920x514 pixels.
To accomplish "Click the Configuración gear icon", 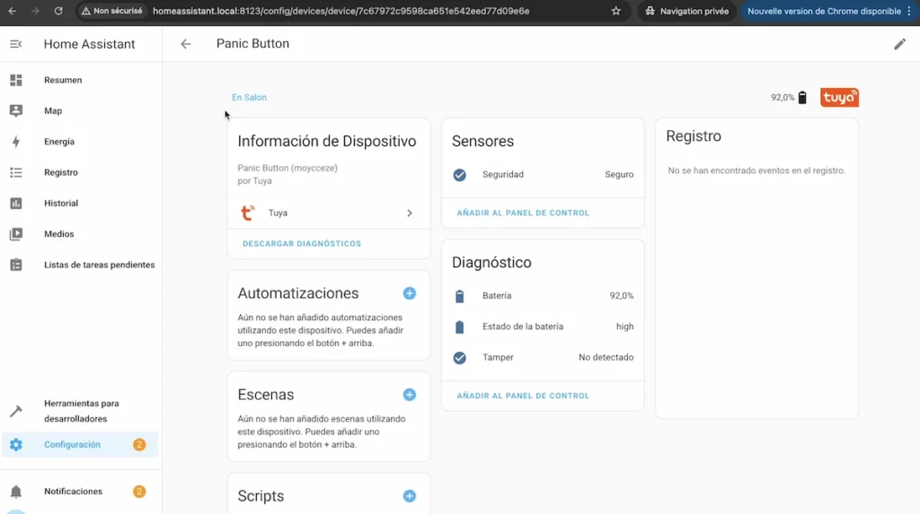I will click(16, 445).
